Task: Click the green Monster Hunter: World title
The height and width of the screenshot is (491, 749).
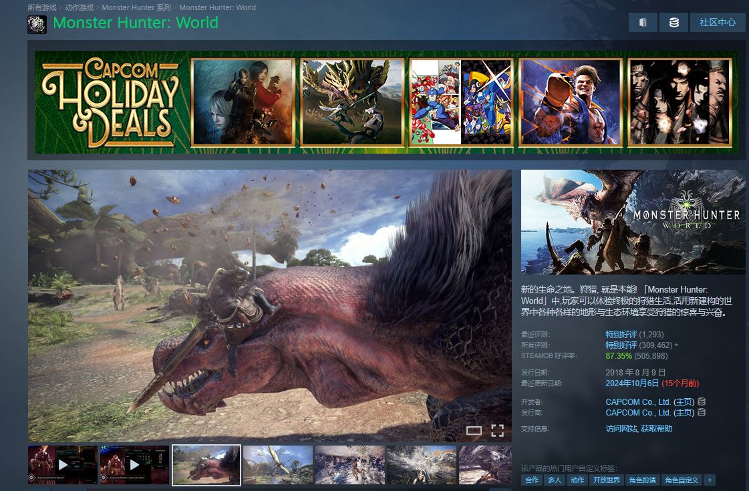Action: [x=136, y=23]
